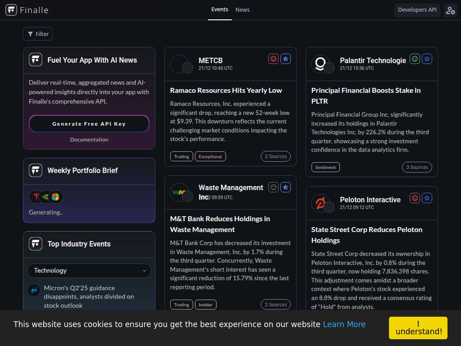
Task: Open Principal Financial Boosts Stake in PLTR headline
Action: (x=366, y=96)
